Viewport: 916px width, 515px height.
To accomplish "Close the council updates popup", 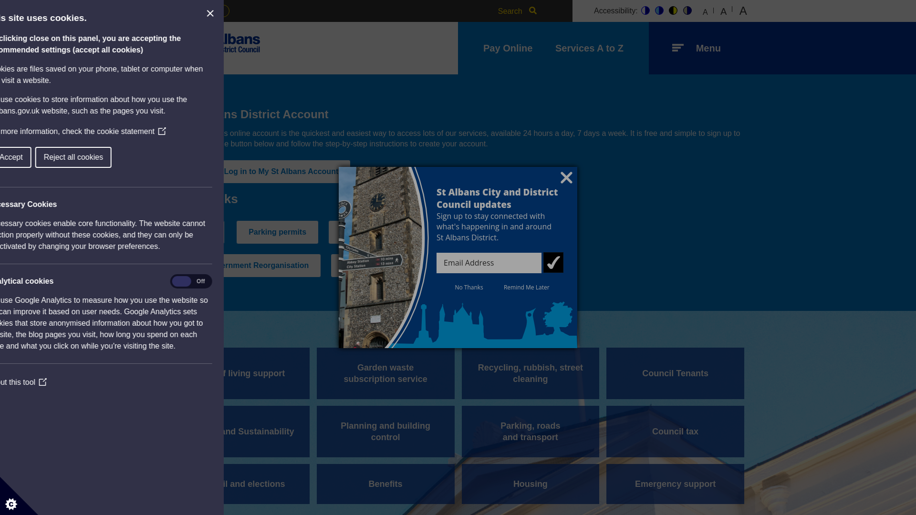I will [566, 178].
